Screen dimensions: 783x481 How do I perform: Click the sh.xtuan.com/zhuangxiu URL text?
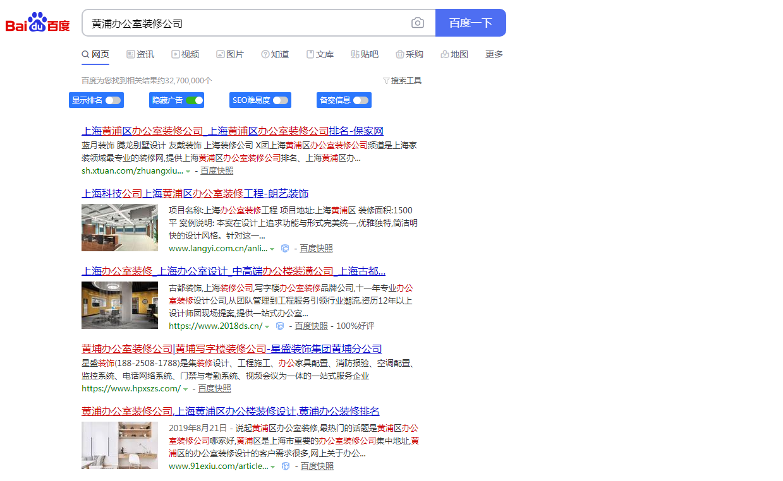point(133,171)
